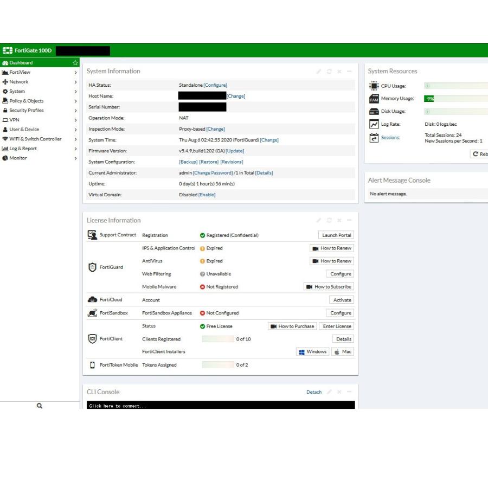Click the CLI Console to connect

point(221,405)
